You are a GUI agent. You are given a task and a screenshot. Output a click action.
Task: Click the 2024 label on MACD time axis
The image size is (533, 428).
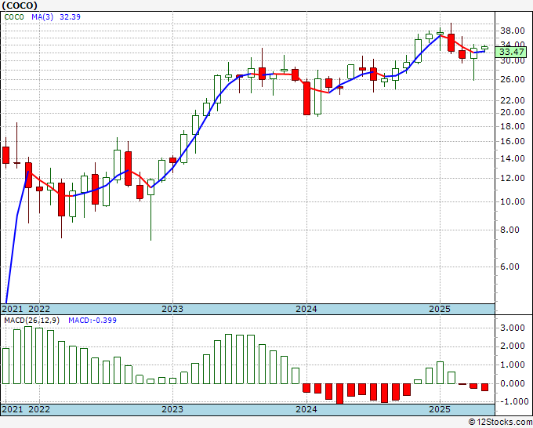coord(306,409)
